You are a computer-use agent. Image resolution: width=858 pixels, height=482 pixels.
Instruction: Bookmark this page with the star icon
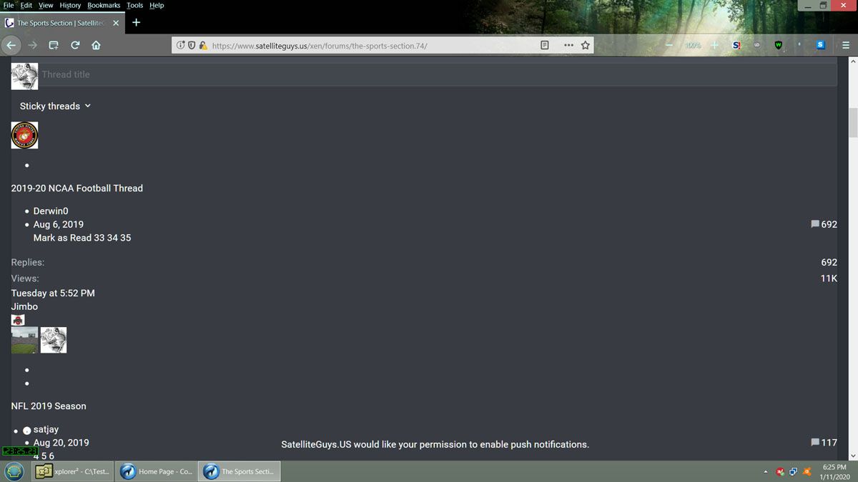[585, 45]
